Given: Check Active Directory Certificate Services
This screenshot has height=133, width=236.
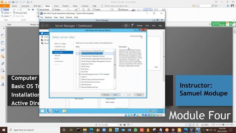Looking at the screenshot, I should pos(80,51).
